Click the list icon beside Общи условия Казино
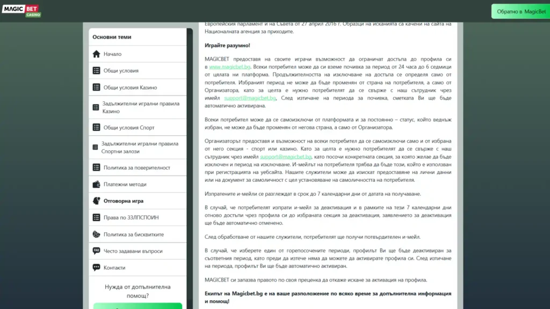The image size is (550, 309). 97,87
